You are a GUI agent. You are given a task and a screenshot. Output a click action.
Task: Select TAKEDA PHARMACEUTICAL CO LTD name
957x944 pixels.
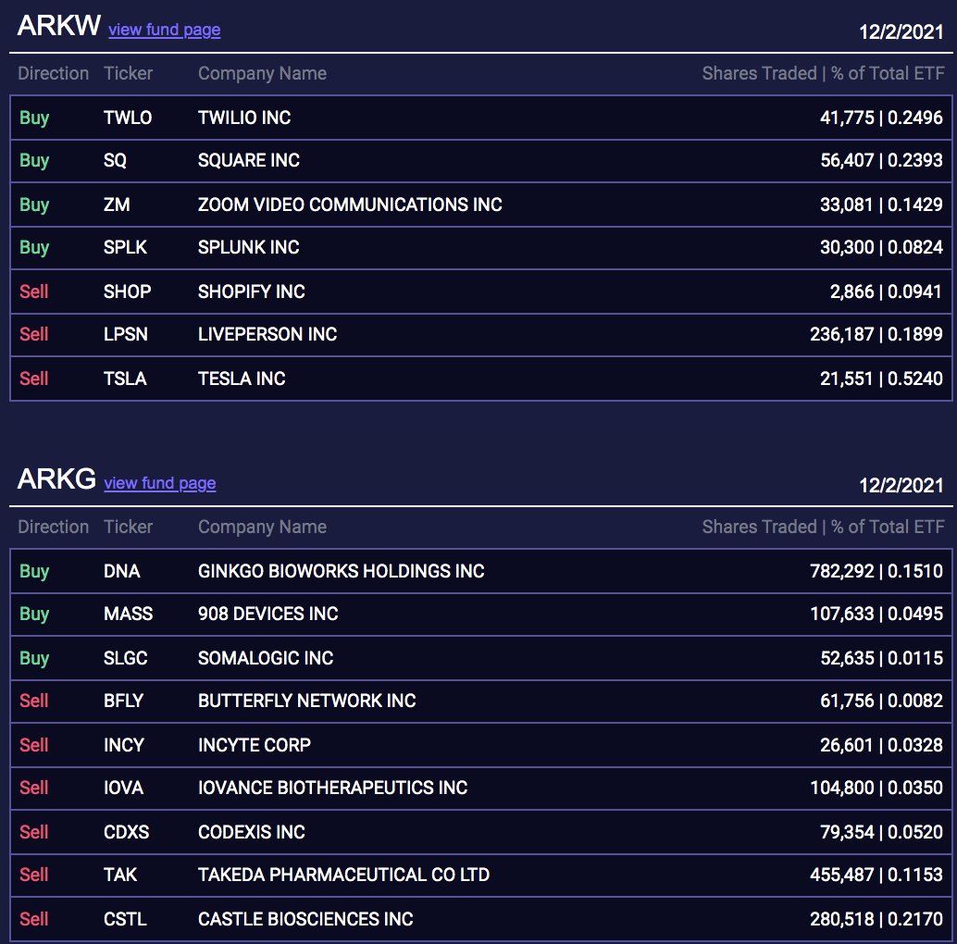click(343, 875)
